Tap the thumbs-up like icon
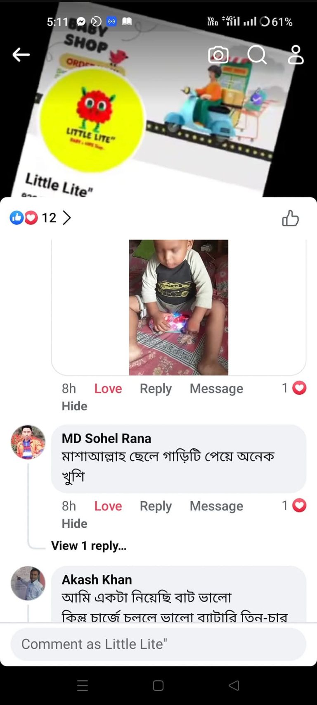Image resolution: width=317 pixels, height=705 pixels. 290,218
